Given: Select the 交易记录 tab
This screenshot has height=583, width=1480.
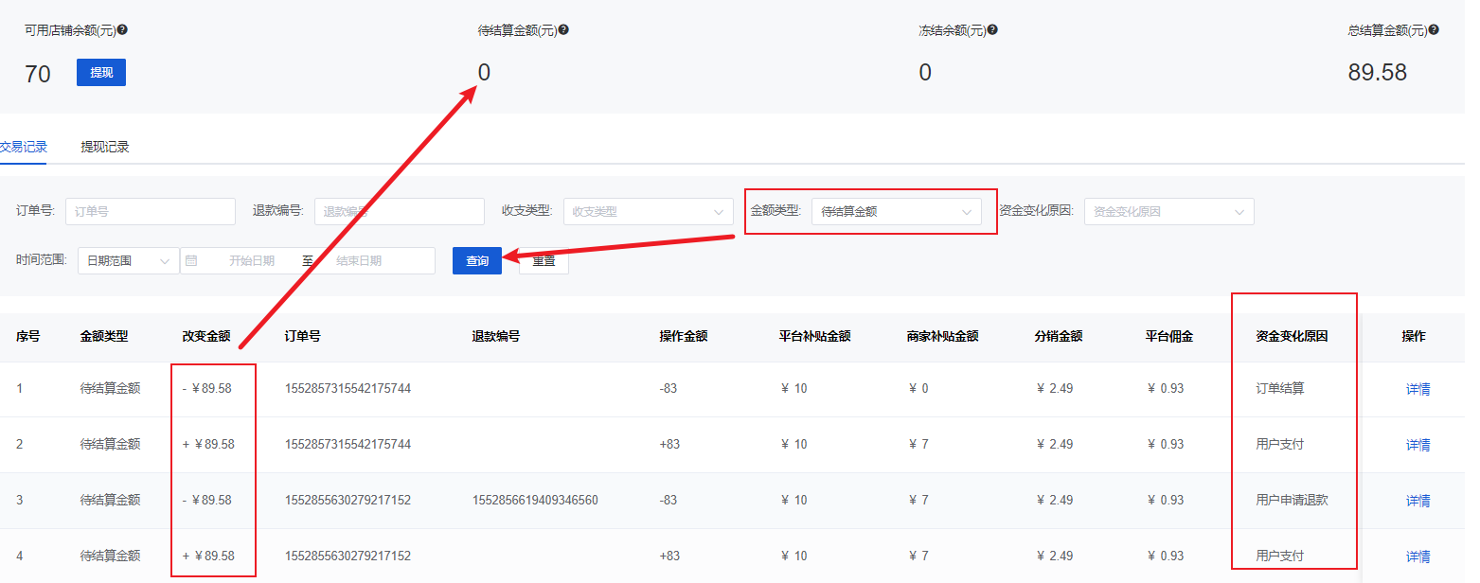Looking at the screenshot, I should point(24,147).
